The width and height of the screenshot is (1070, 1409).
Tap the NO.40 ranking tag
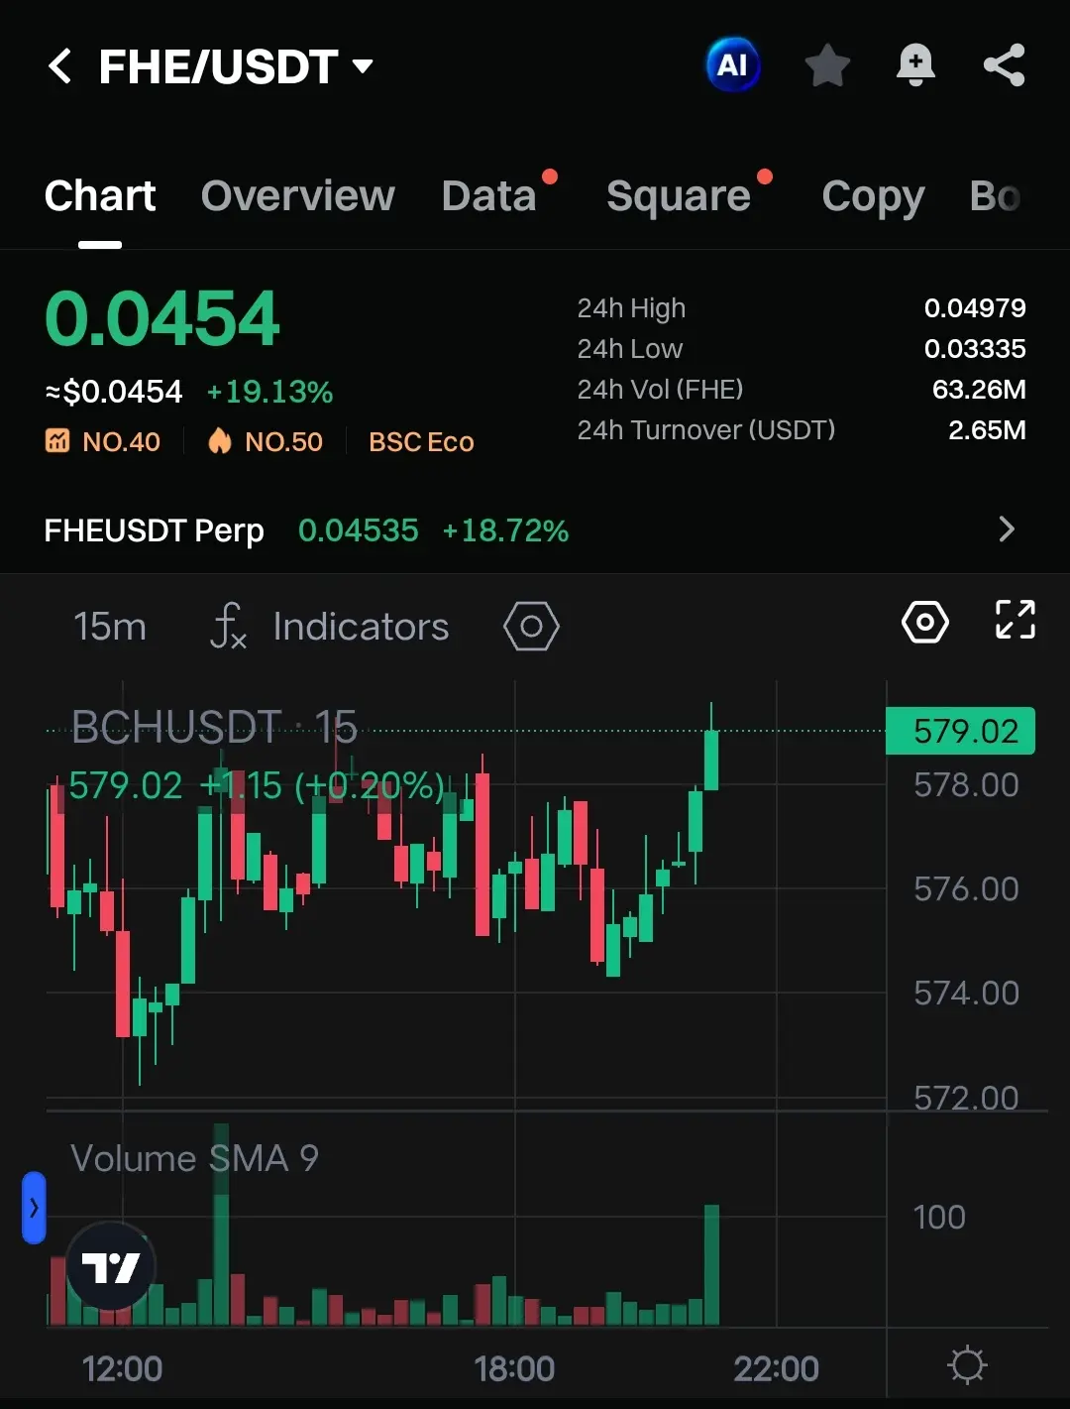[103, 441]
